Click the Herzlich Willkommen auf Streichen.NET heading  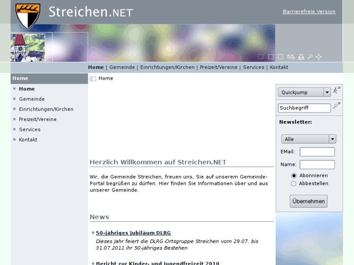click(x=158, y=162)
